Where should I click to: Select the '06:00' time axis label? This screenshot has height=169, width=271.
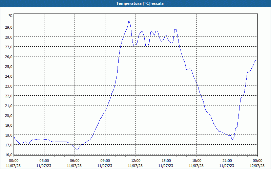75,161
